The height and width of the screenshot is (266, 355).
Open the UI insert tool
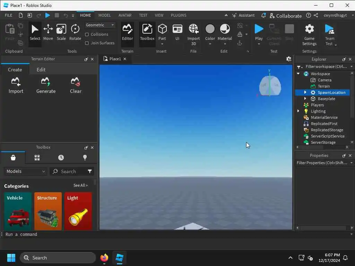coord(177,33)
